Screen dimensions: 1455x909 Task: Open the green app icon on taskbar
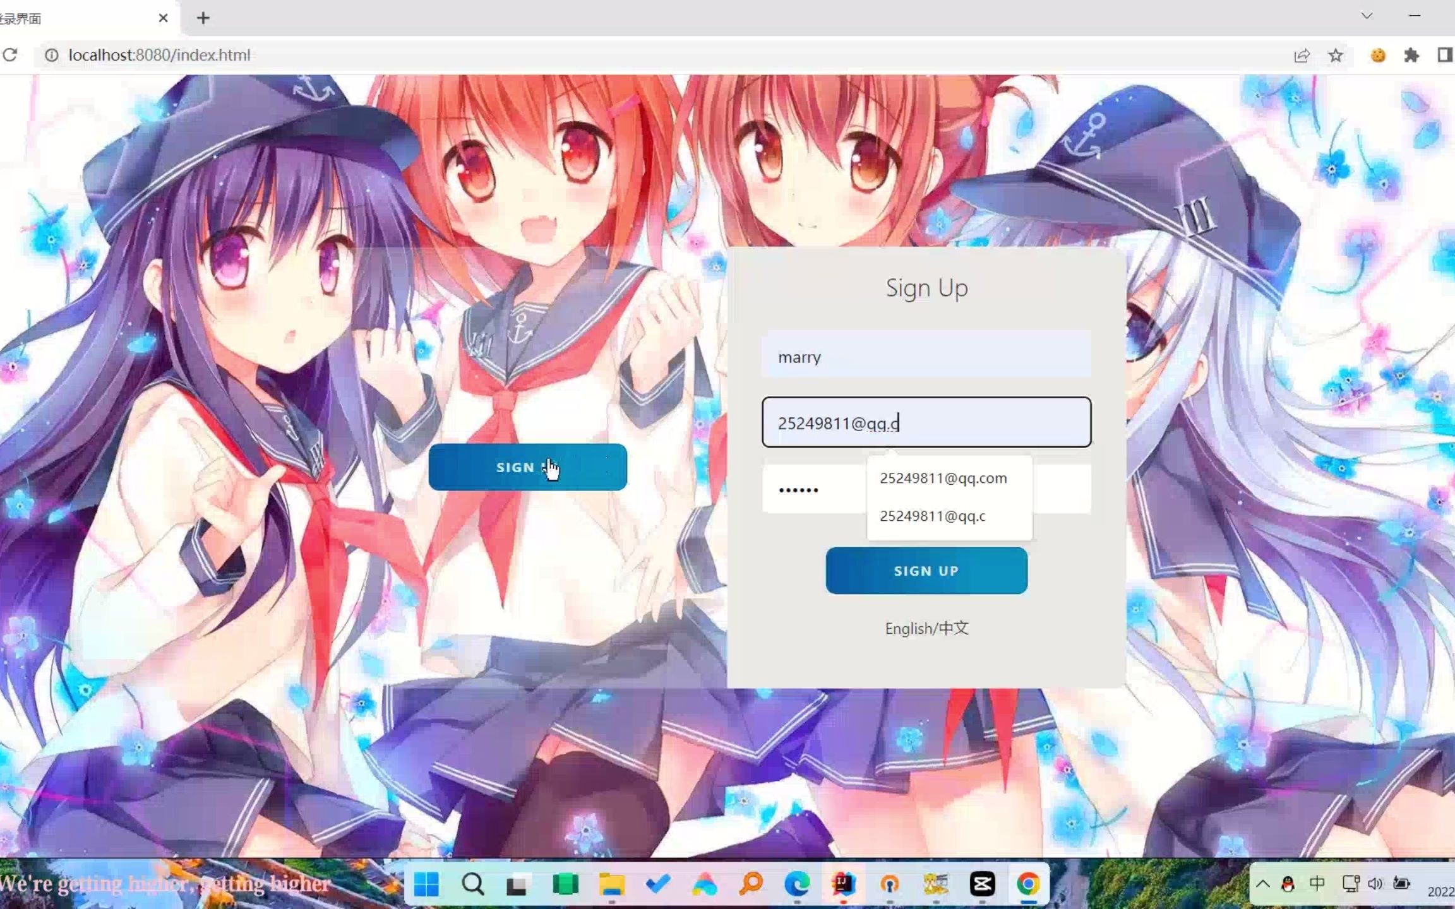[565, 884]
